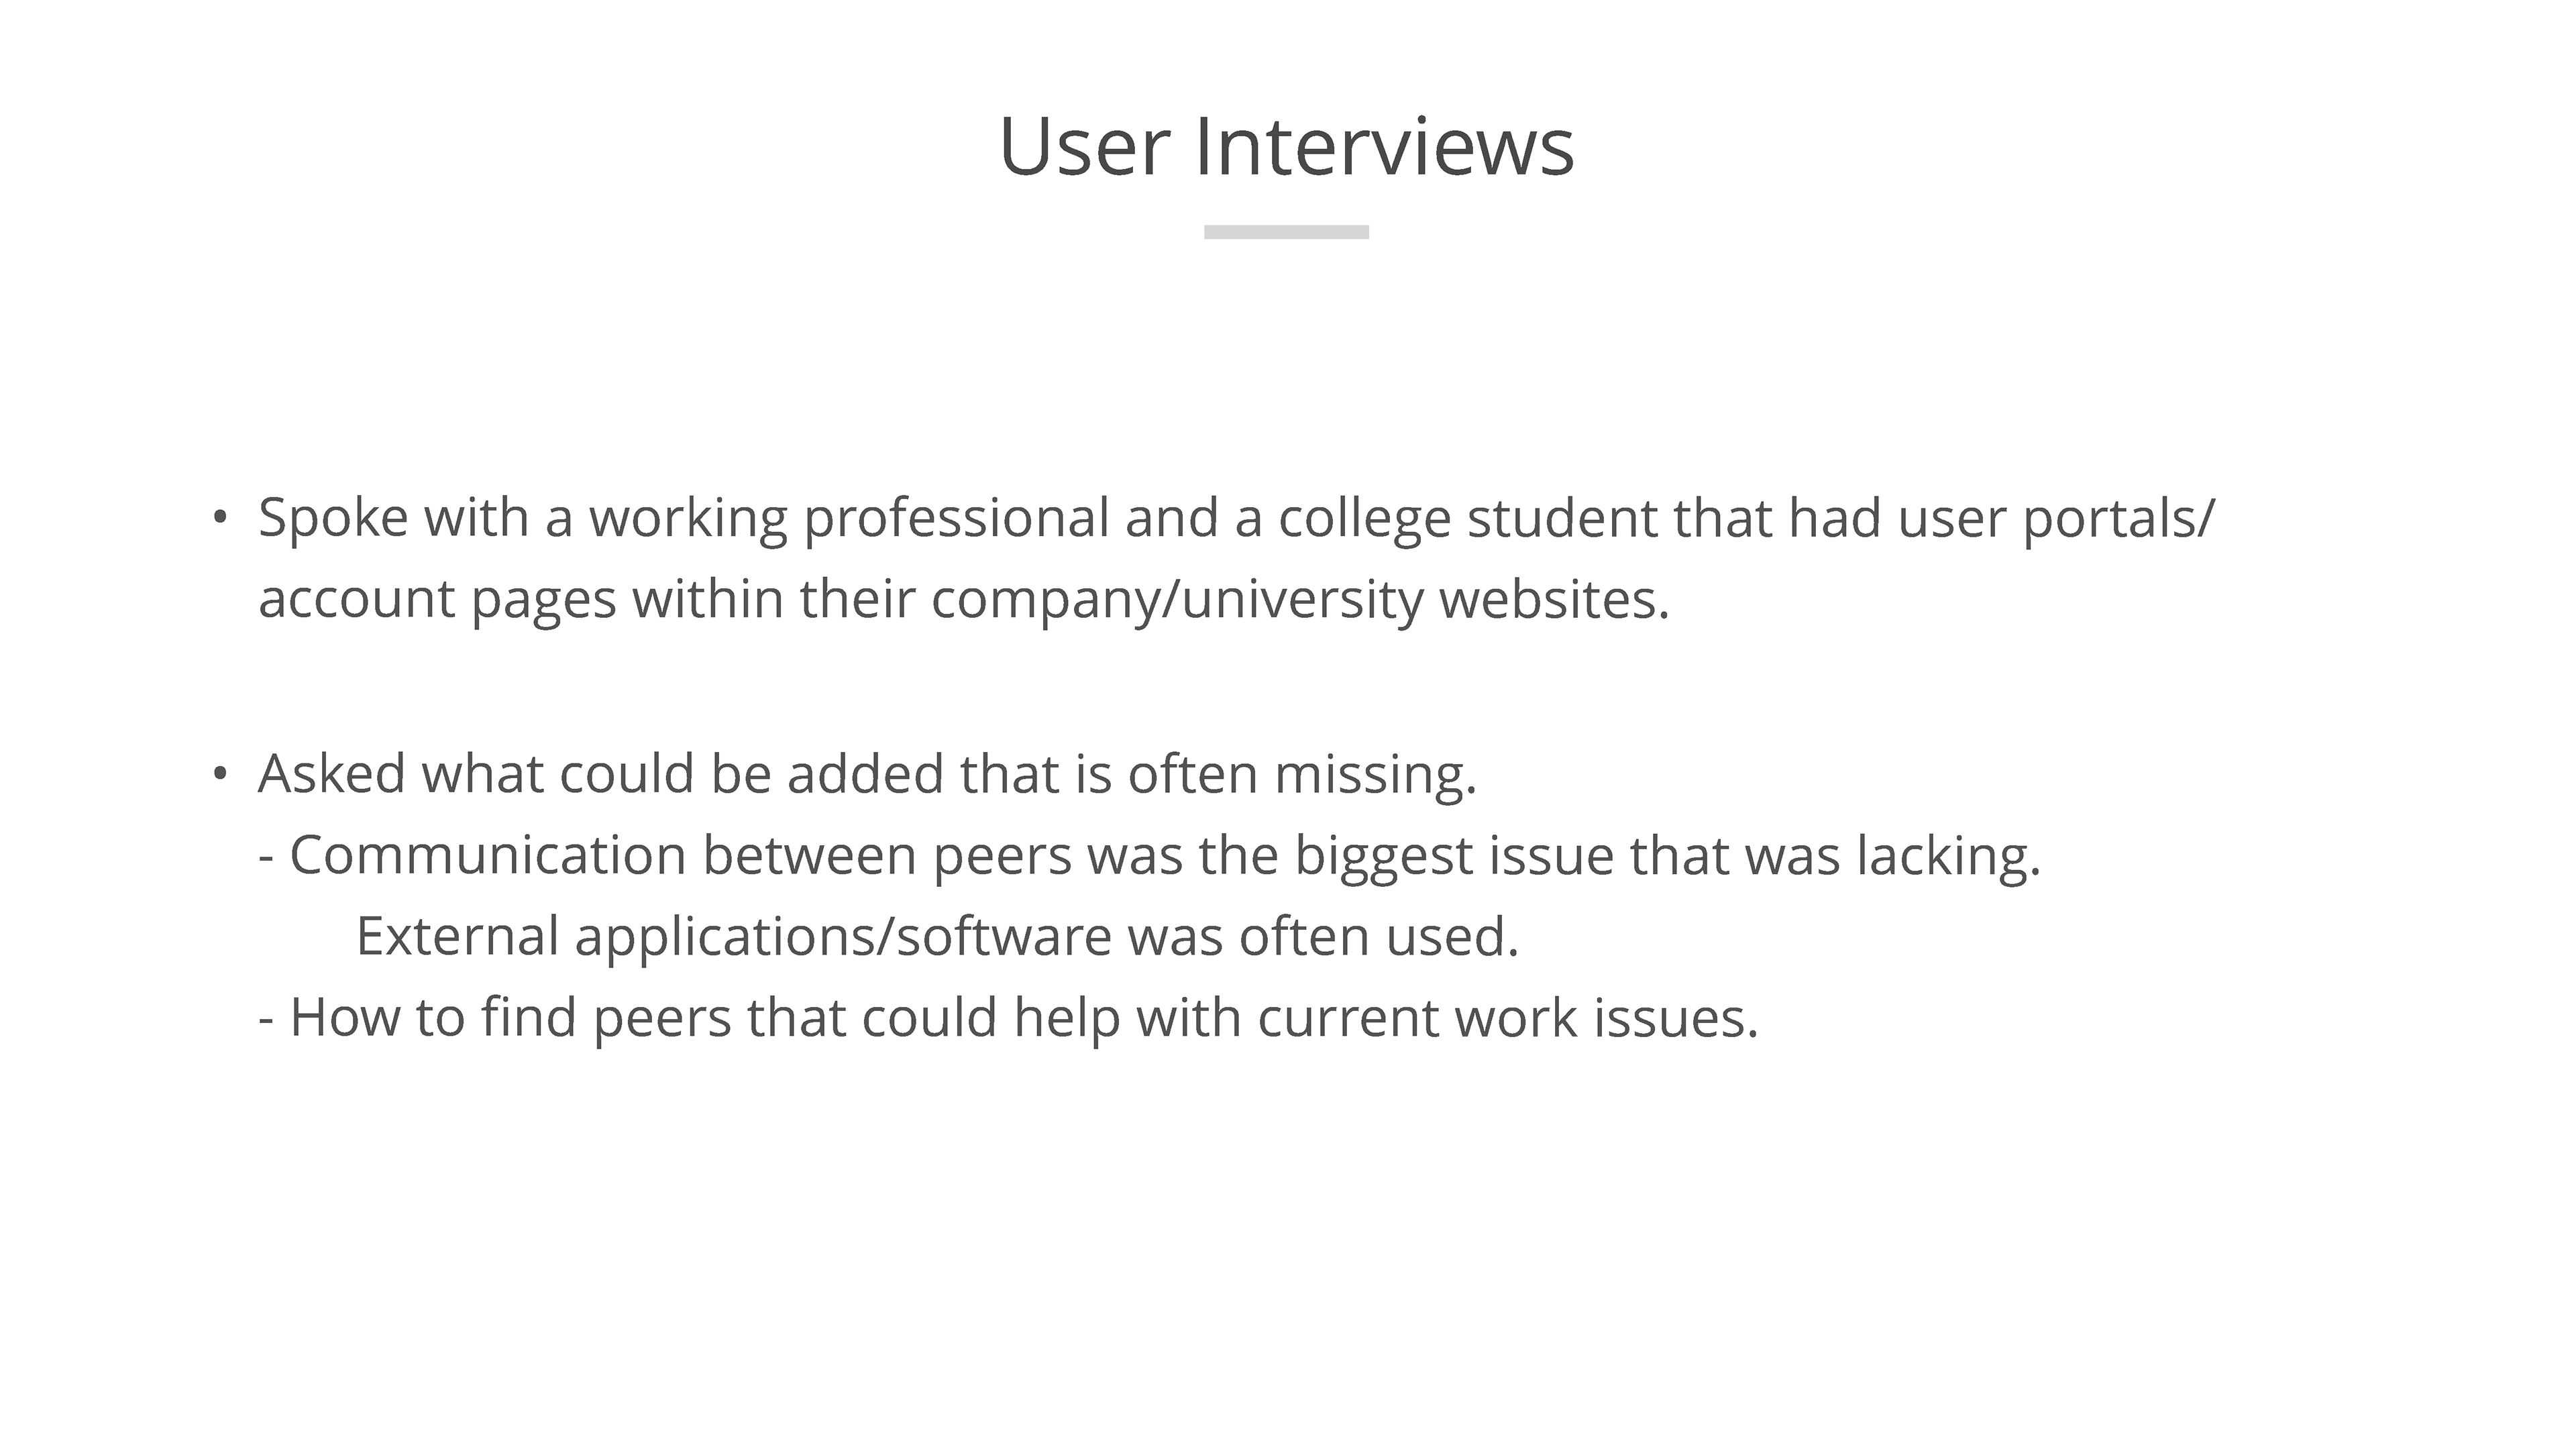Click the text "applications/software"
This screenshot has height=1449, width=2576.
coord(843,936)
